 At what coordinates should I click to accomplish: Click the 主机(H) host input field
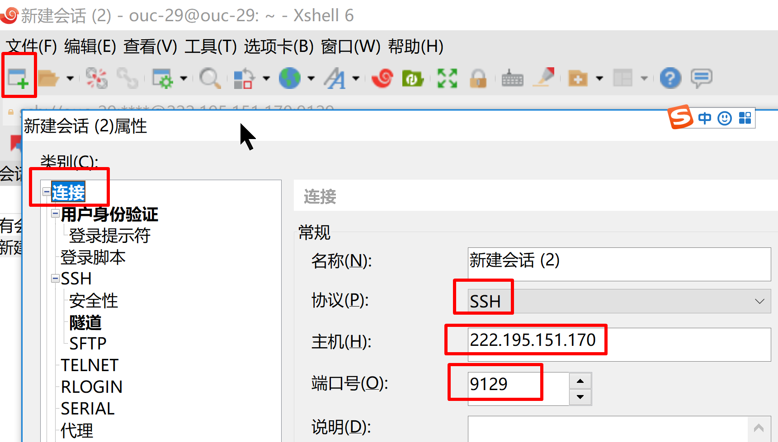pyautogui.click(x=619, y=344)
